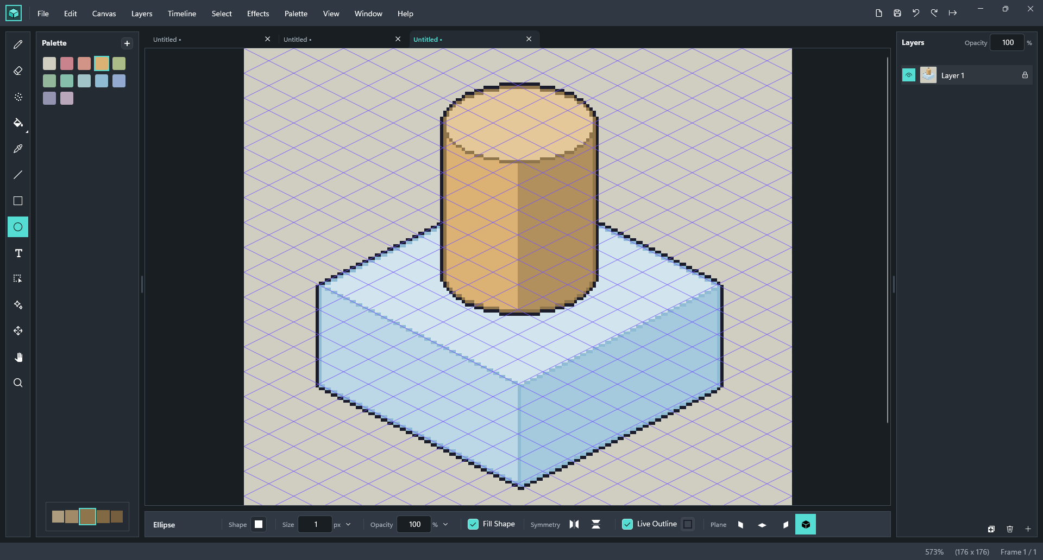Click the Export icon in the title bar
The width and height of the screenshot is (1043, 560).
953,13
